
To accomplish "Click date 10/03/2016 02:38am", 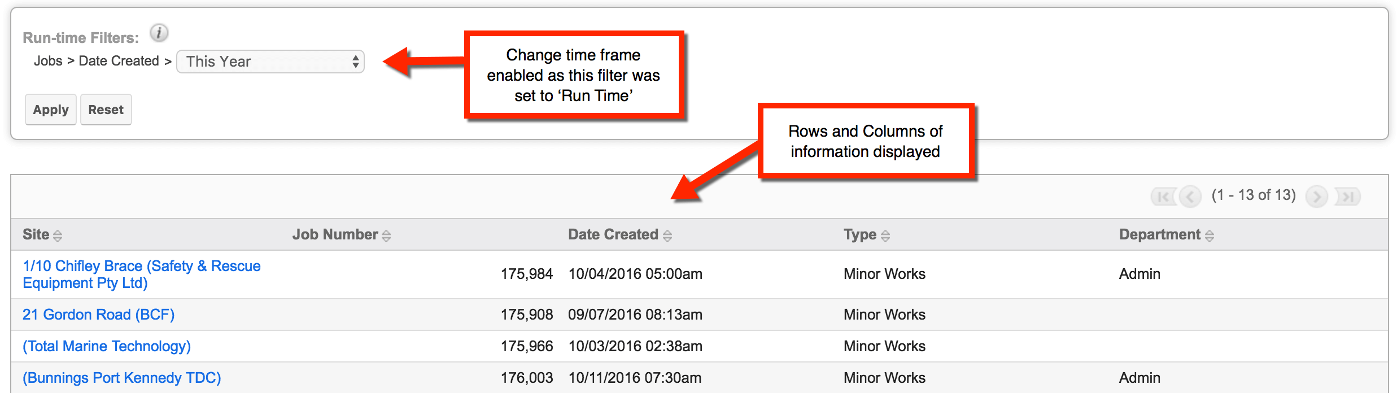I will 635,346.
